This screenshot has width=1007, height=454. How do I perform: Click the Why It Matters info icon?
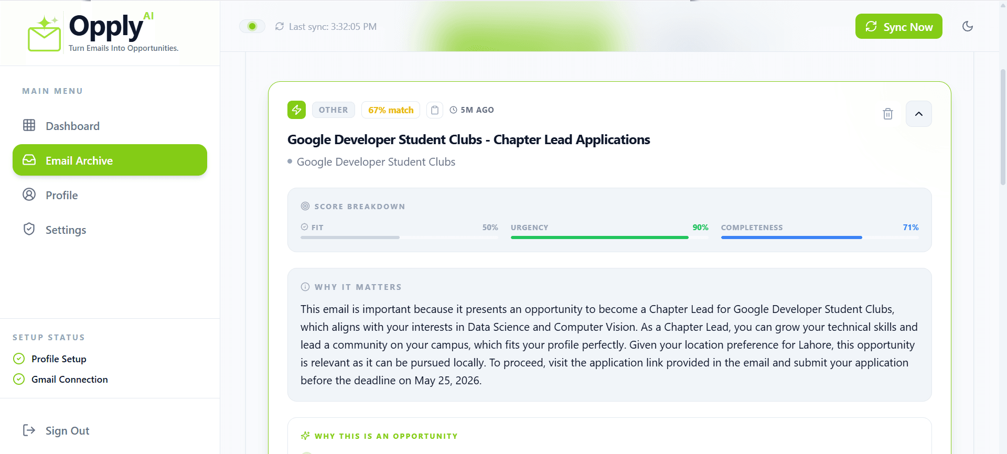(305, 287)
